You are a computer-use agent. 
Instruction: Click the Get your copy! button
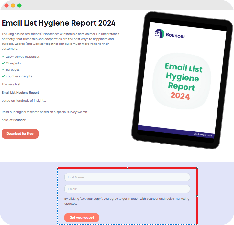(x=82, y=218)
